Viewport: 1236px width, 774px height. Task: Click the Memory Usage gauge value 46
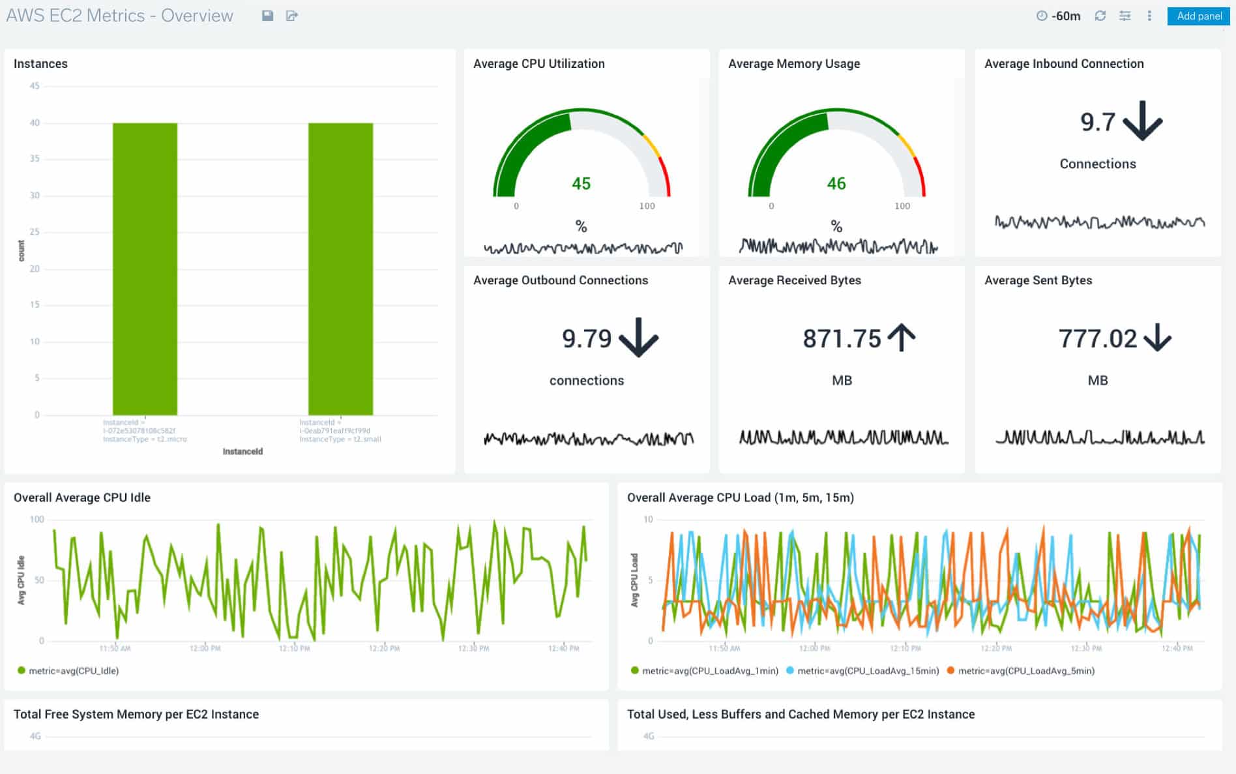836,184
